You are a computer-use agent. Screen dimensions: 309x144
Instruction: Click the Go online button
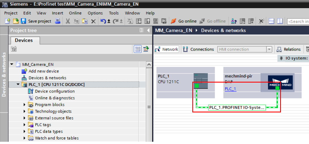point(184,21)
